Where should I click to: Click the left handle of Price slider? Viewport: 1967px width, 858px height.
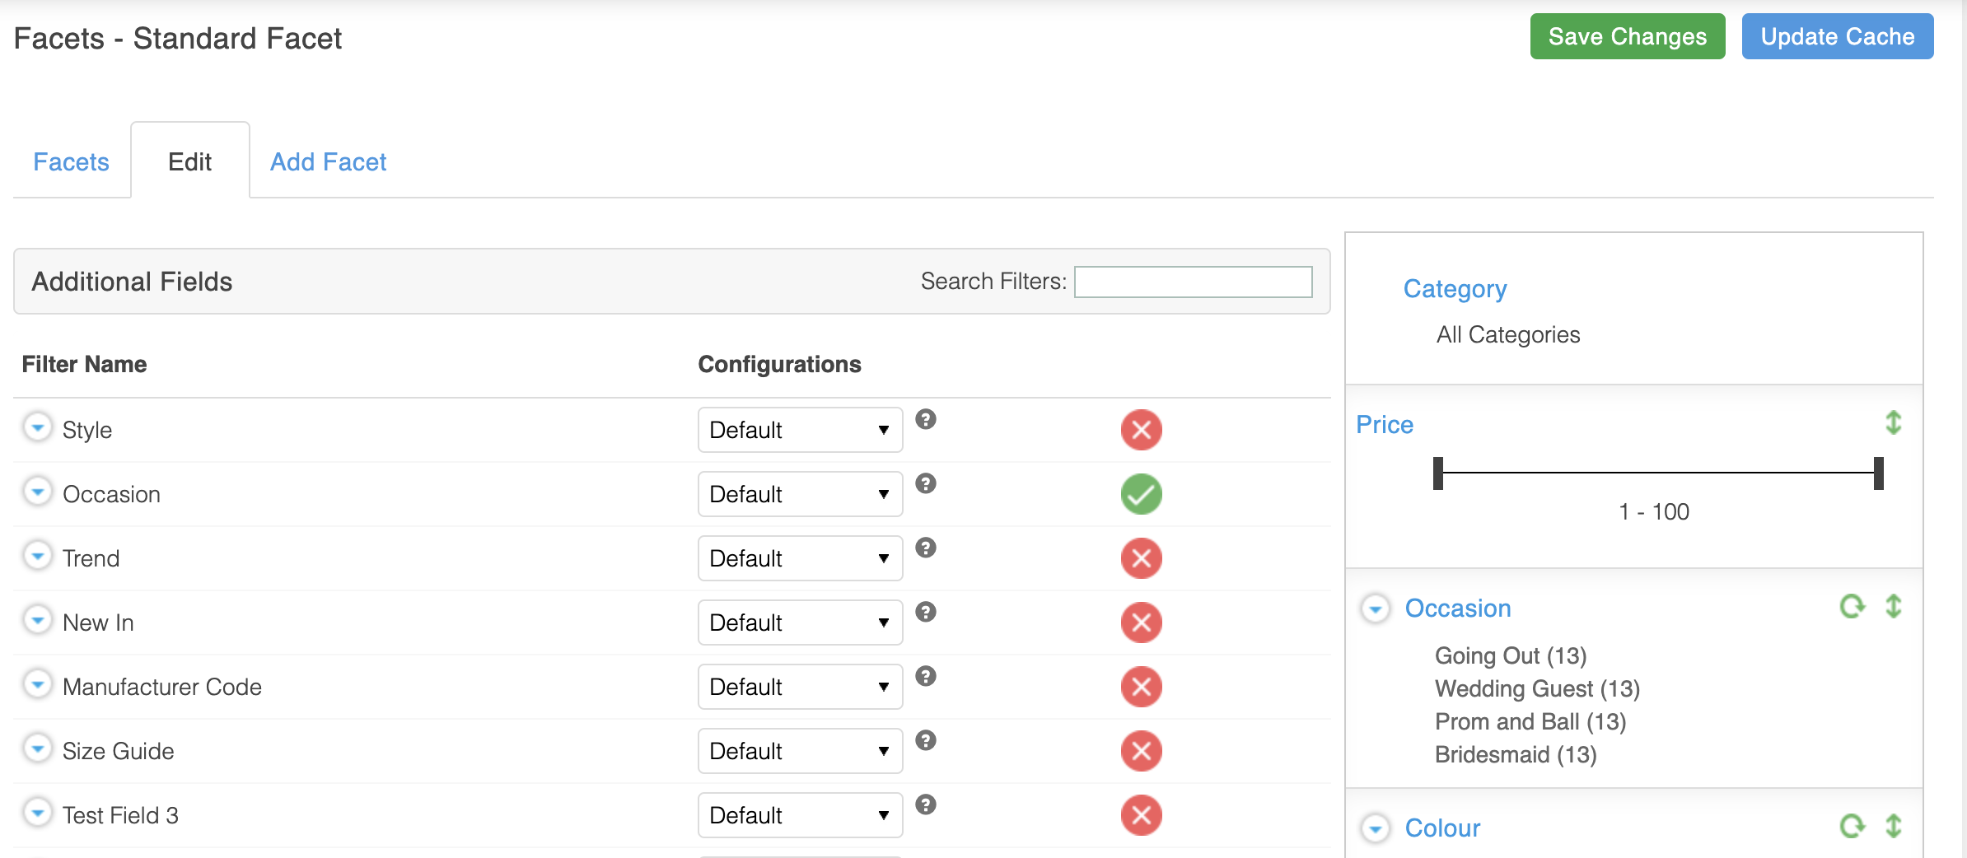pos(1438,473)
